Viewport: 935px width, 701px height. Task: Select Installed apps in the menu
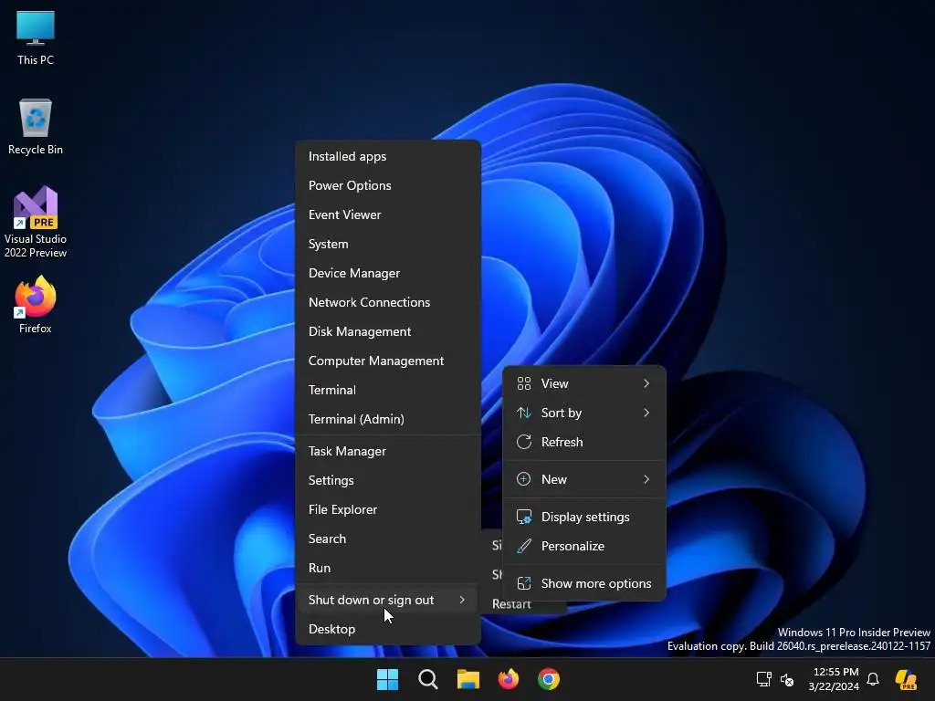388,156
